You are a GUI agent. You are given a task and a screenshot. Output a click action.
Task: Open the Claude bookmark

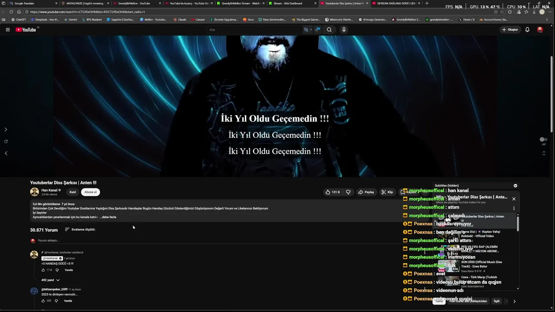point(180,19)
